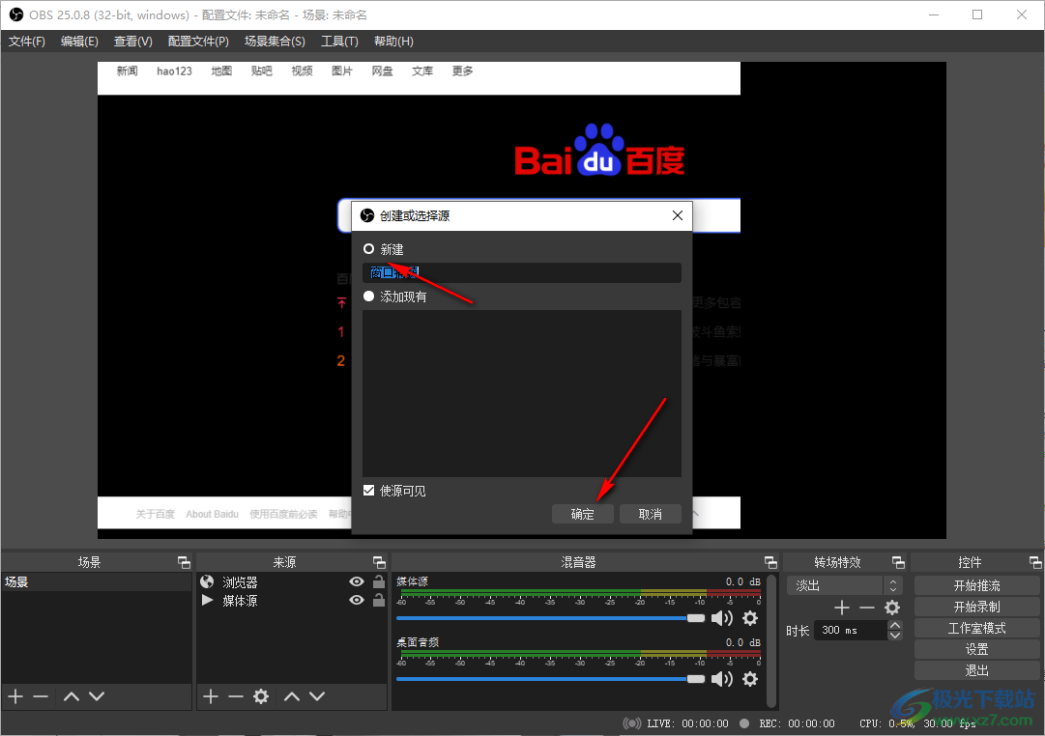Remove selected source with minus icon
The height and width of the screenshot is (736, 1045).
coord(235,696)
